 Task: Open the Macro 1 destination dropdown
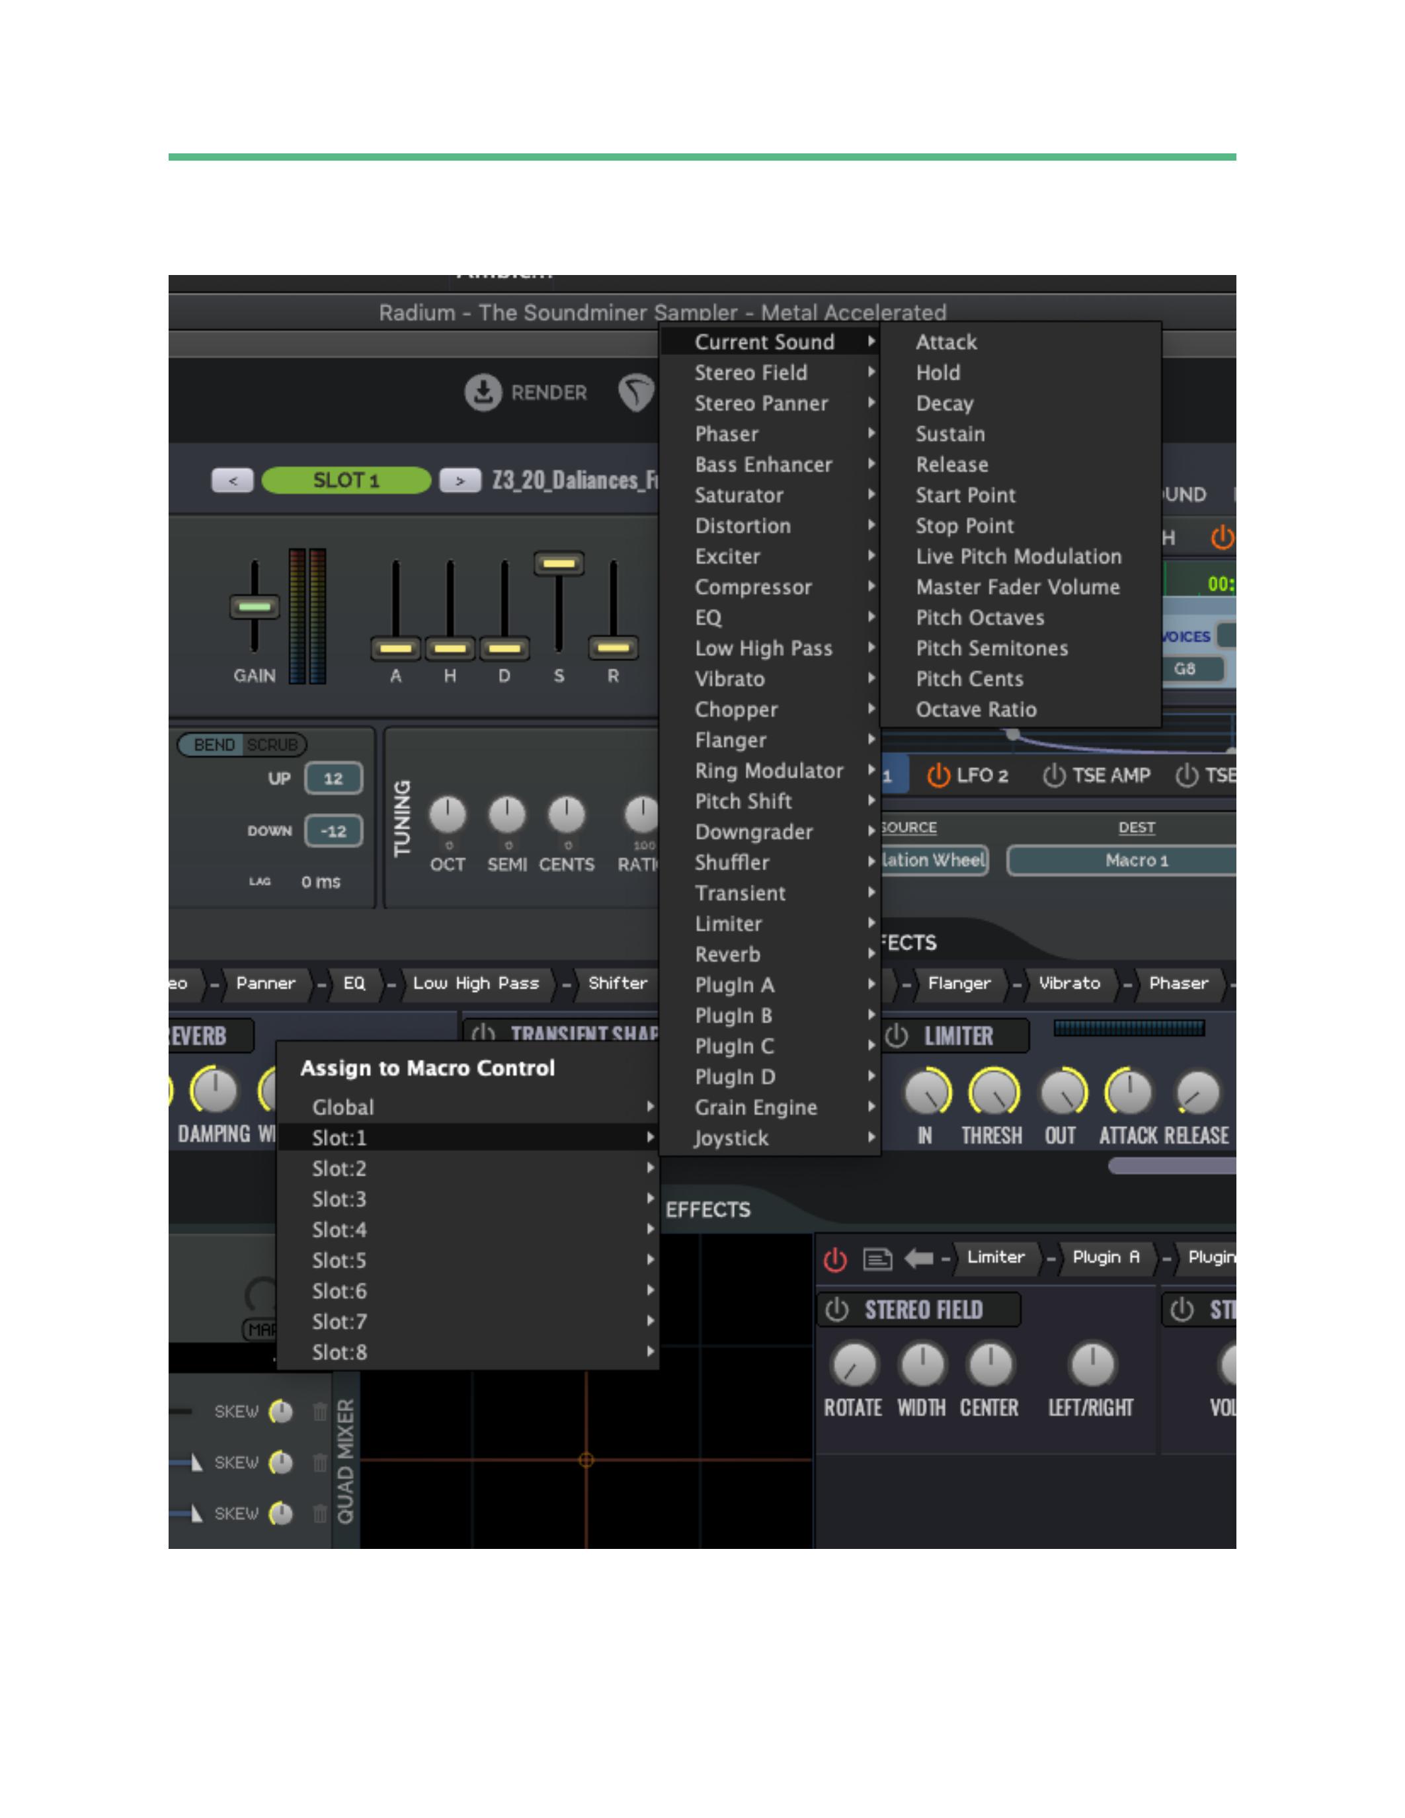pyautogui.click(x=1136, y=861)
